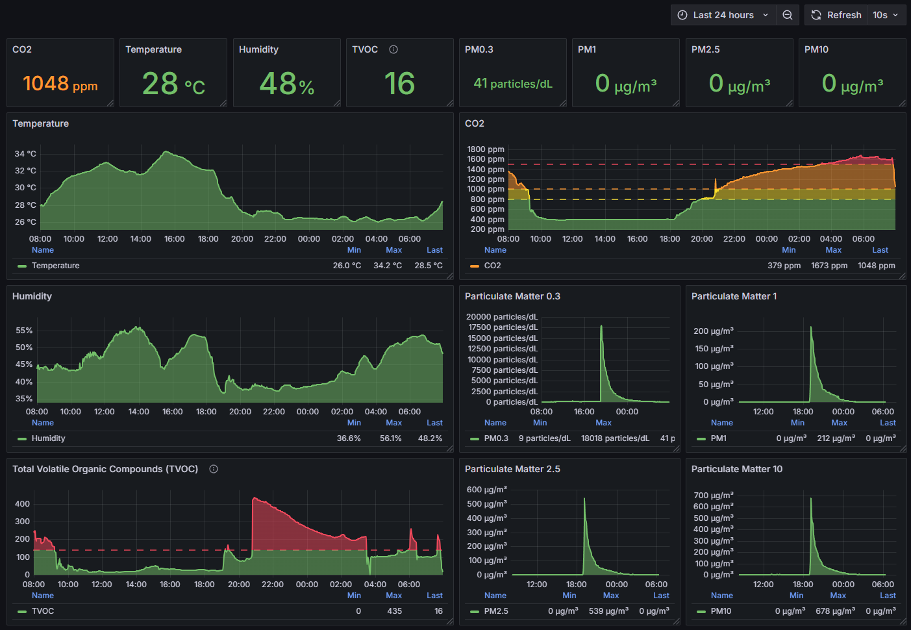
Task: Open the Humidity graph panel title menu
Action: pyautogui.click(x=32, y=296)
